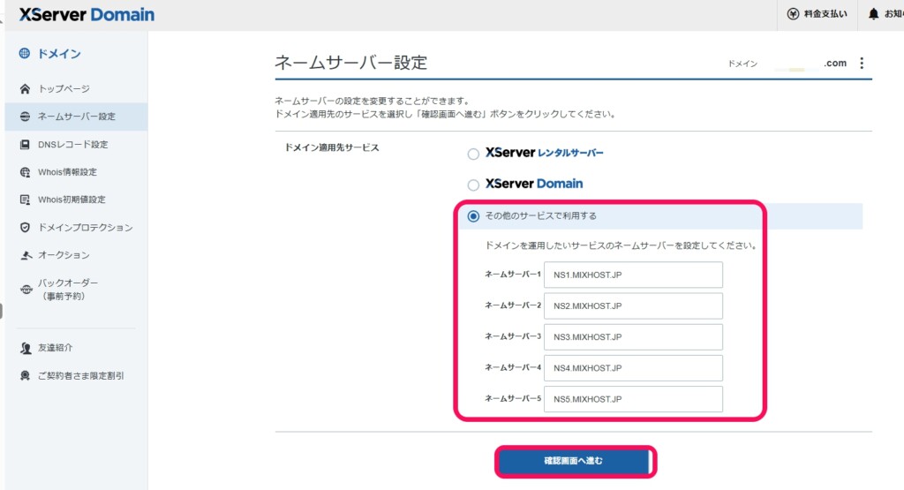This screenshot has width=904, height=490.
Task: Click the Whois初期値設定 list icon
Action: click(25, 200)
